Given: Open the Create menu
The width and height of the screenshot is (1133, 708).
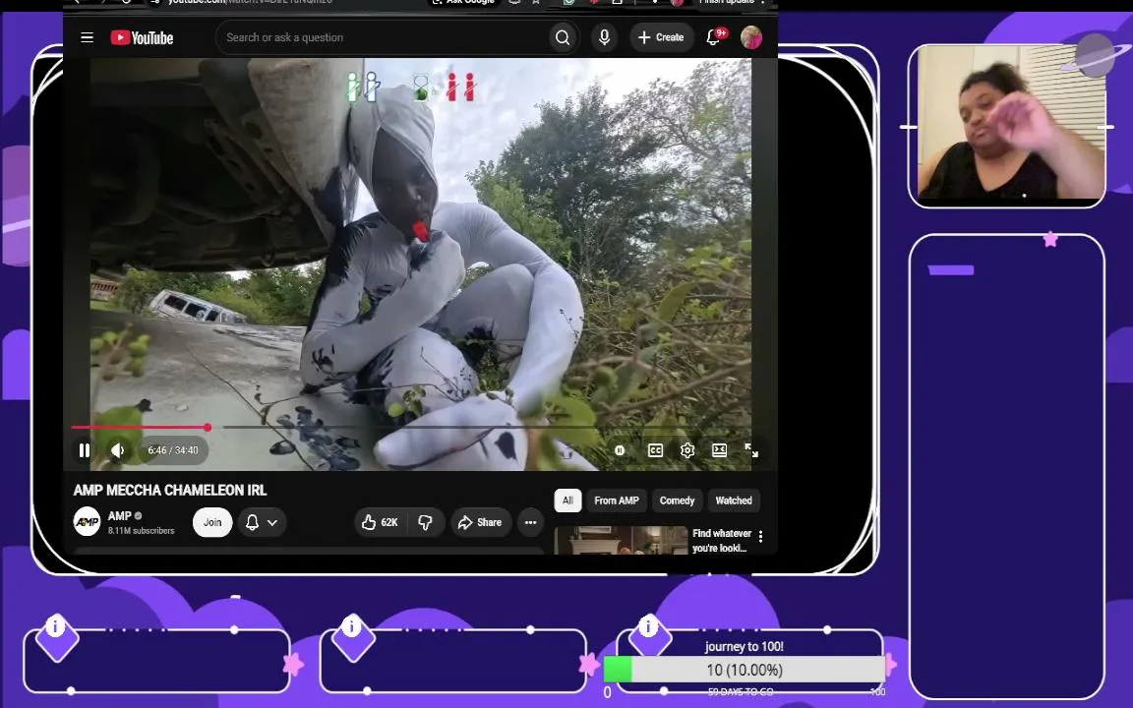Looking at the screenshot, I should click(x=661, y=37).
